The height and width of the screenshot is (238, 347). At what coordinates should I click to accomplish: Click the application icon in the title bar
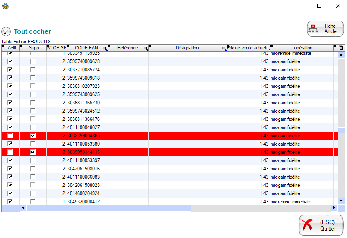click(x=5, y=6)
